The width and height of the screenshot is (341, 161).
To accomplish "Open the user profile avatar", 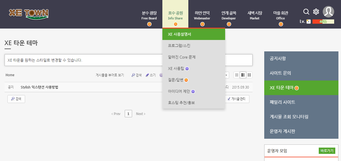I will coord(328,12).
